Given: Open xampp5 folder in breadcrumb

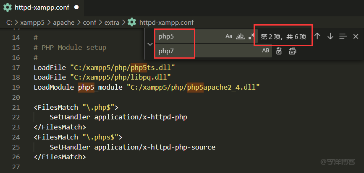Looking at the screenshot, I should click(31, 22).
